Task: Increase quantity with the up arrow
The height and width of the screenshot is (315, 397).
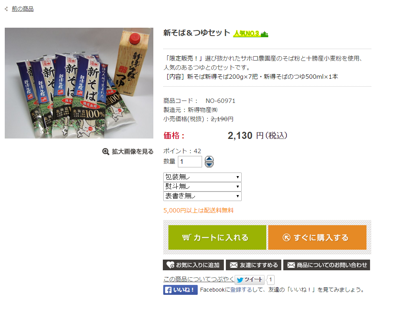Action: tap(209, 159)
